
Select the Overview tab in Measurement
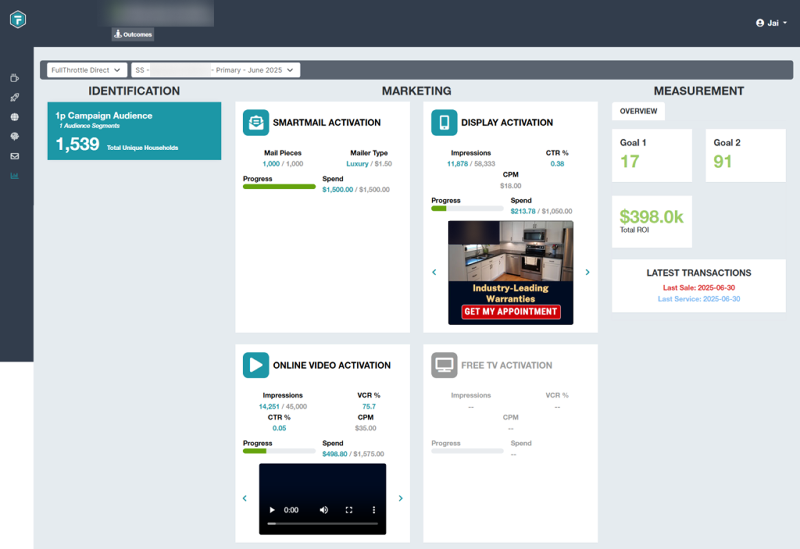click(638, 111)
